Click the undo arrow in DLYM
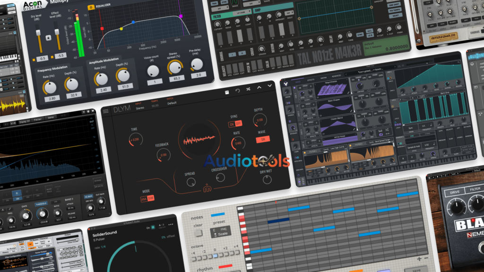Viewport: 484px width, 272px height. 237,90
